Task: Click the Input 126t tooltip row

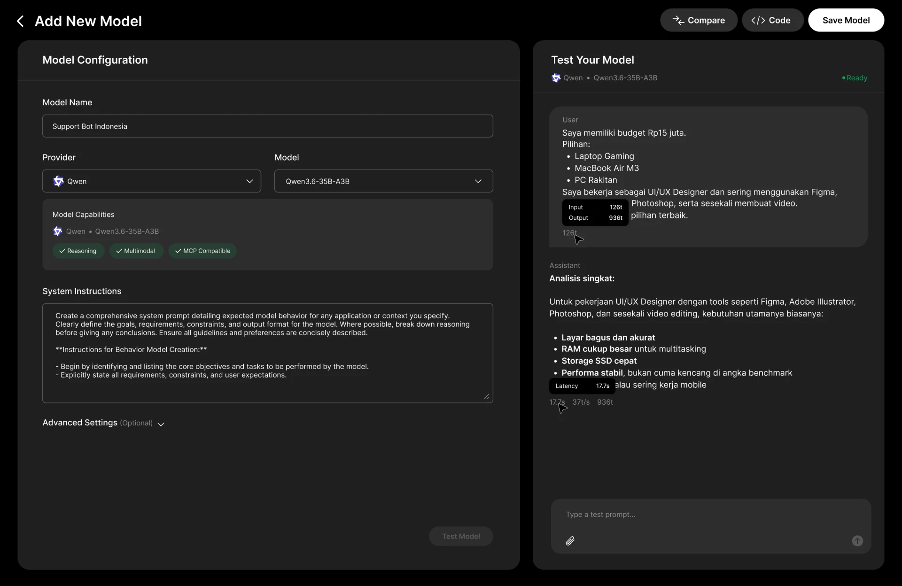Action: pos(595,207)
